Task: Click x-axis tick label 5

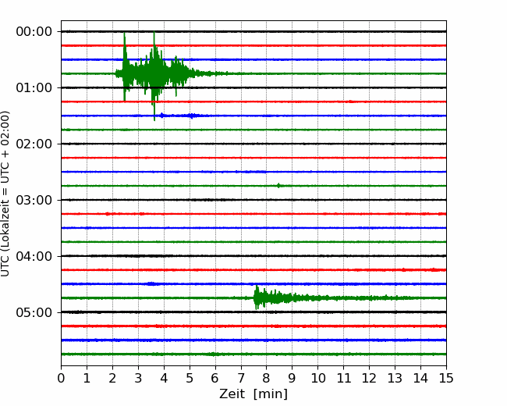Action: pos(190,378)
